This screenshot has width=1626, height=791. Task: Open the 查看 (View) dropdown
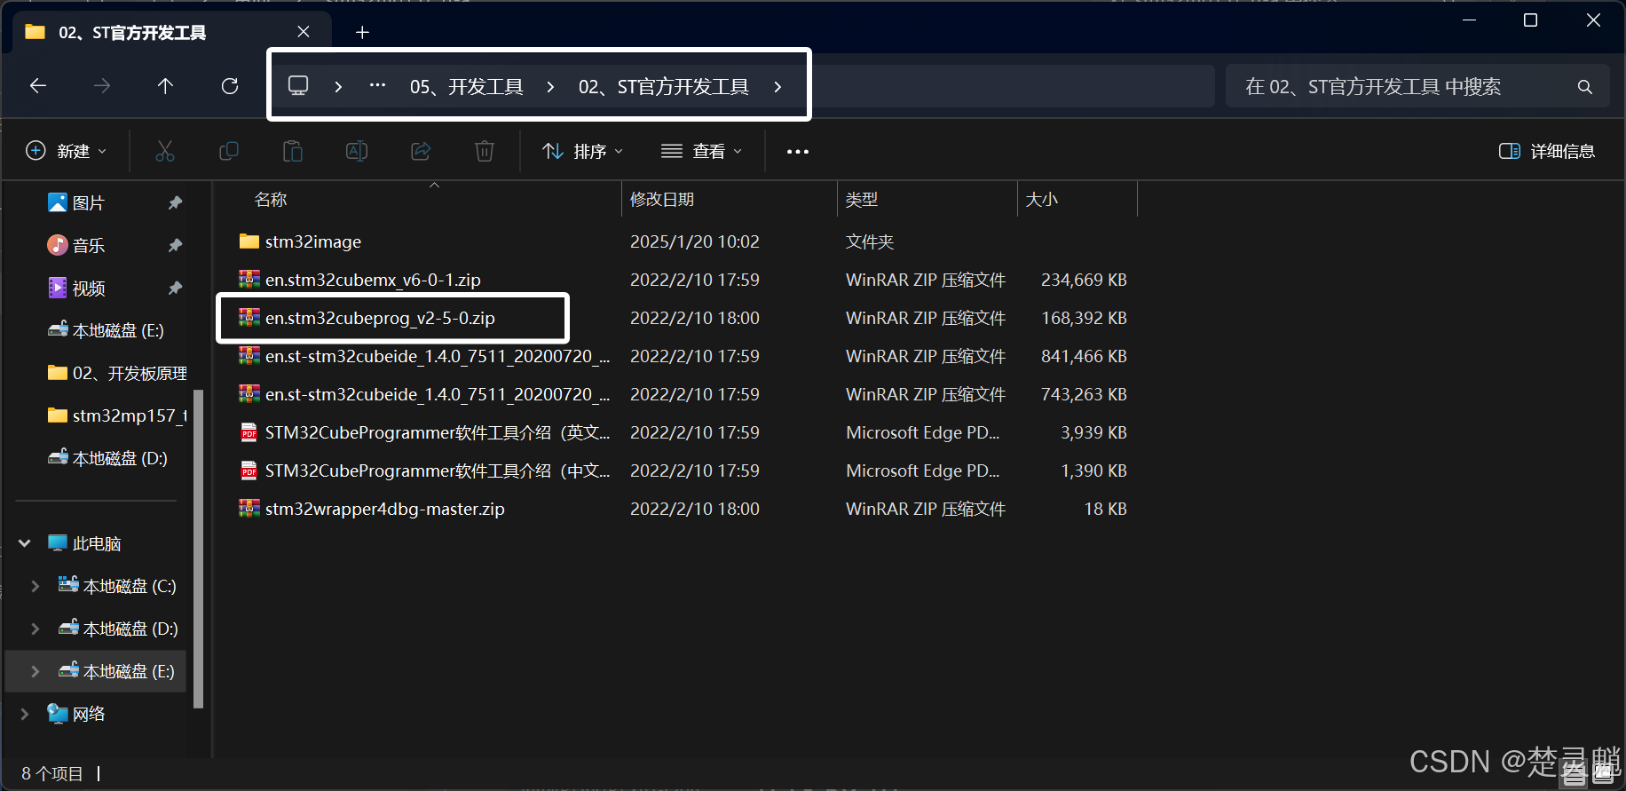[701, 151]
